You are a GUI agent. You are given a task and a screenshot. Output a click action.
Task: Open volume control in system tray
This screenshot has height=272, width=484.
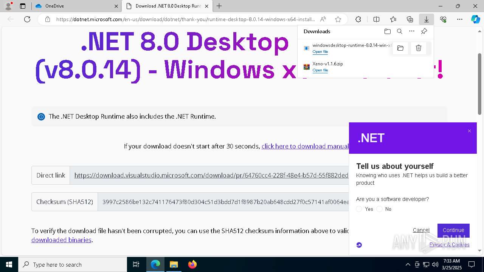[x=435, y=264]
